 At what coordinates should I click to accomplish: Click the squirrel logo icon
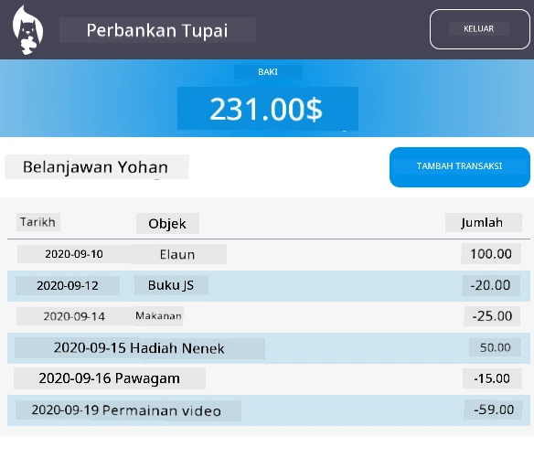click(x=27, y=30)
